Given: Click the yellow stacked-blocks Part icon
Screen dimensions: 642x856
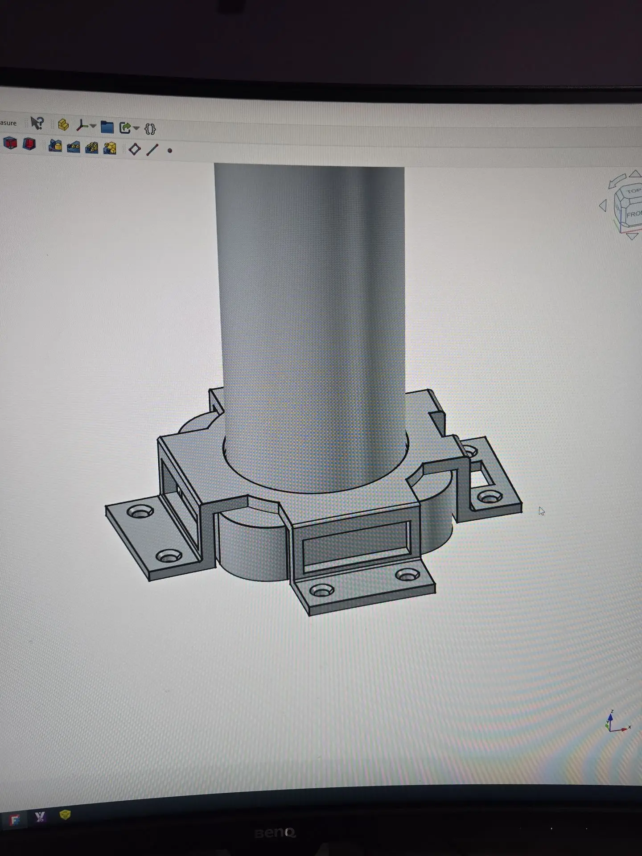Looking at the screenshot, I should tap(63, 125).
